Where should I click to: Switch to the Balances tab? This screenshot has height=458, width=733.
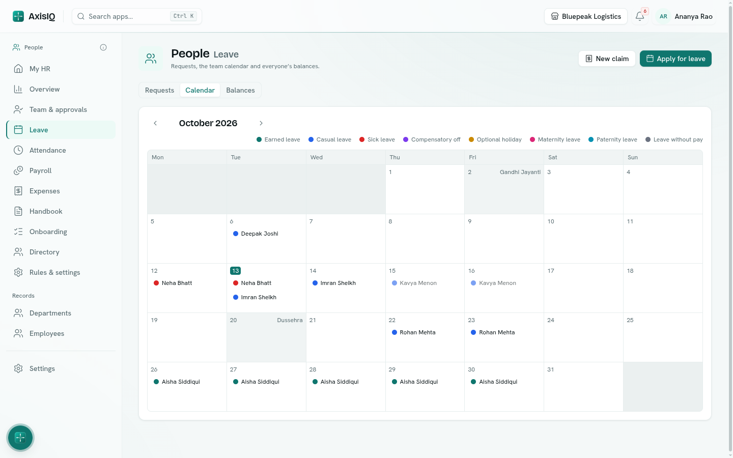click(240, 90)
